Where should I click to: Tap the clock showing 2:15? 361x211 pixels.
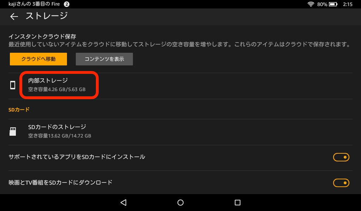tap(348, 4)
